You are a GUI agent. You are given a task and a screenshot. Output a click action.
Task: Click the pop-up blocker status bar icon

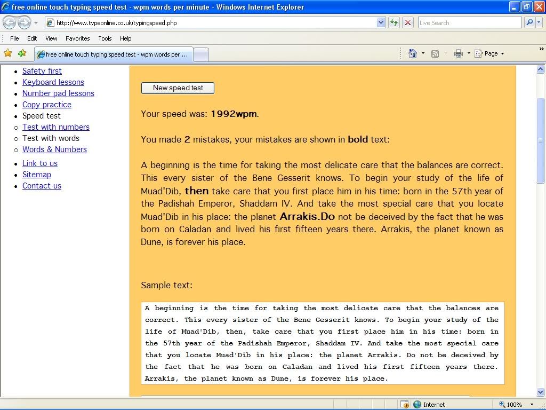coord(405,405)
